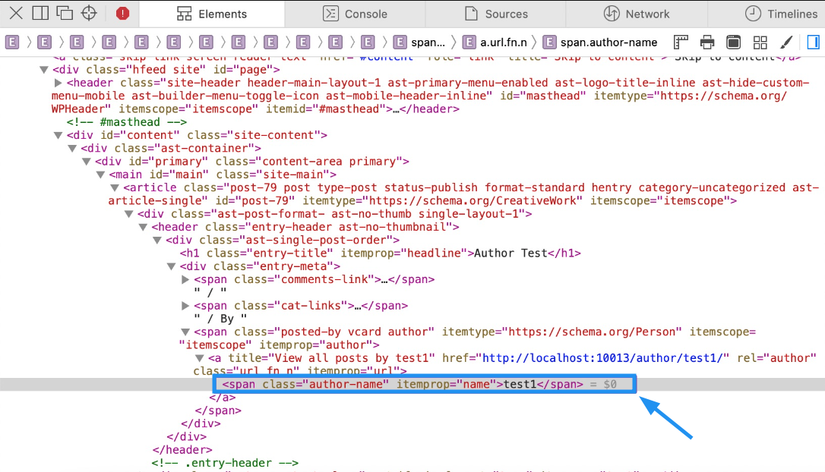The width and height of the screenshot is (825, 472).
Task: Select the " / By " text node
Action: [220, 319]
